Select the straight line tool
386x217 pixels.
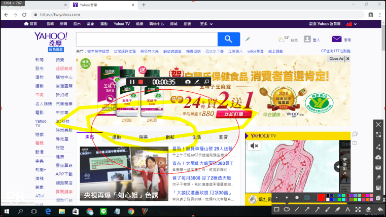click(297, 209)
